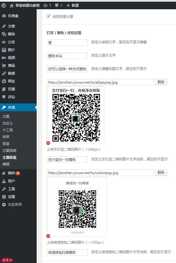The image size is (176, 263).
Task: Open the 自定义 submenu item
Action: tap(8, 123)
